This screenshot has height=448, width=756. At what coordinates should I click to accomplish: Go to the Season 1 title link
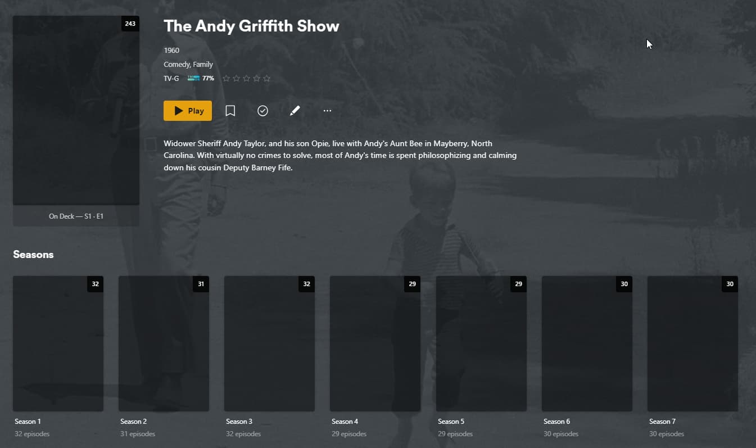click(28, 422)
